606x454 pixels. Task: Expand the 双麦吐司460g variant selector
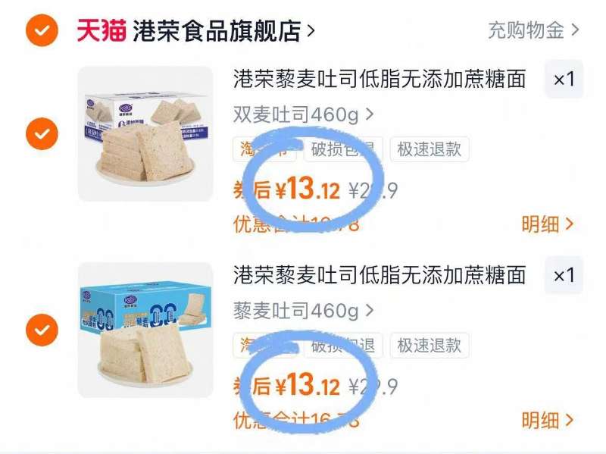[x=304, y=114]
